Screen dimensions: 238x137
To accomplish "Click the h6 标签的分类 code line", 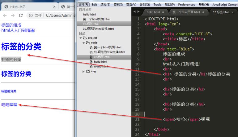I will pyautogui.click(x=184, y=104).
